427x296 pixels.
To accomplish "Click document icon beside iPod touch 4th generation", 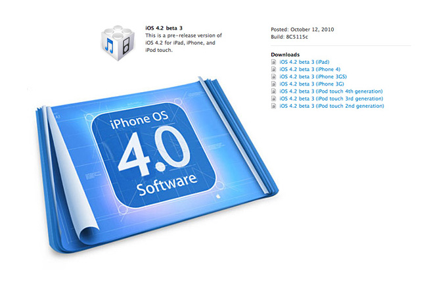I will pyautogui.click(x=274, y=91).
